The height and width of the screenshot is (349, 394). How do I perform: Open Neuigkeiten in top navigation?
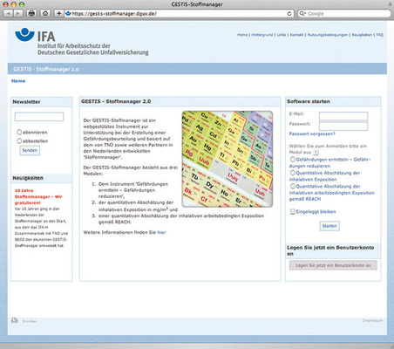pyautogui.click(x=362, y=35)
